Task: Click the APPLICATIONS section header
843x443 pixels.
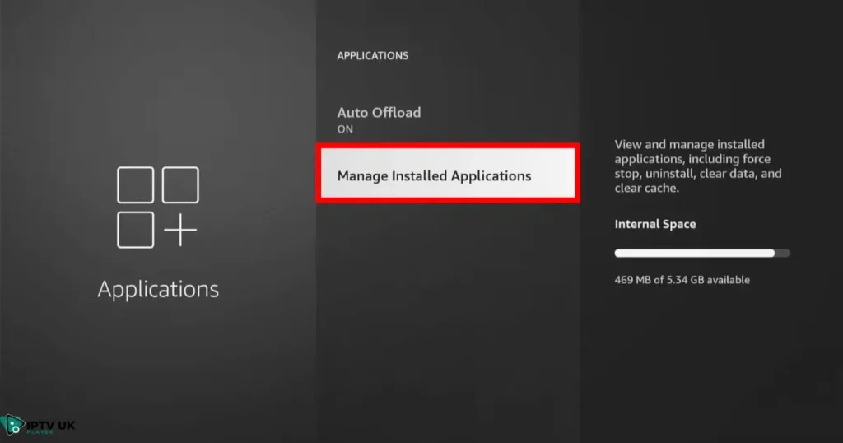Action: coord(373,55)
